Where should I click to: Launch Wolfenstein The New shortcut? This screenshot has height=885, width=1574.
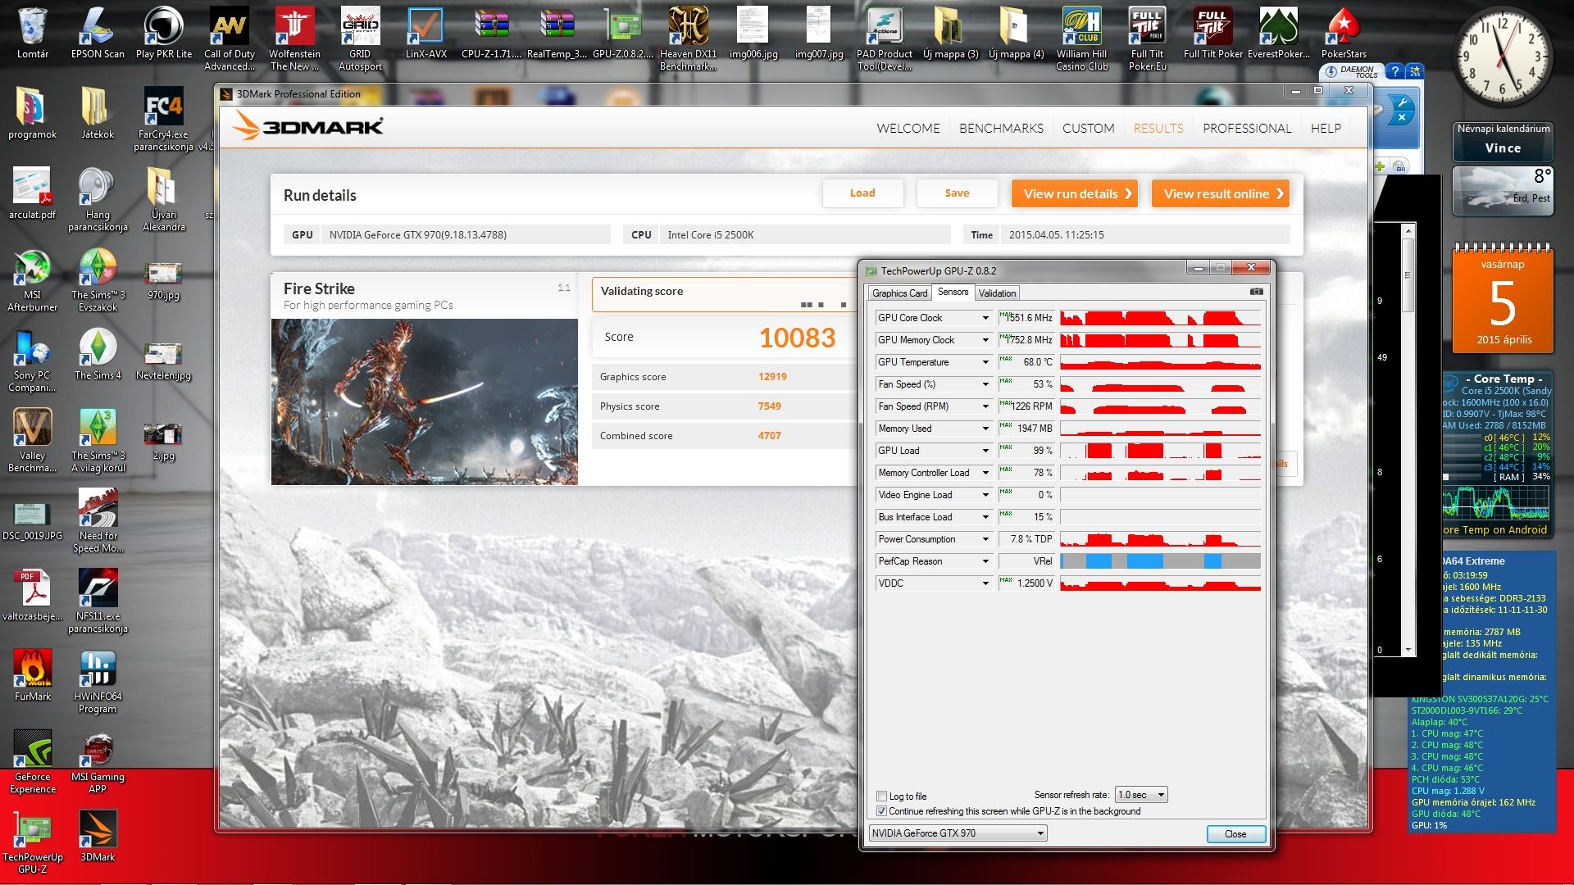pyautogui.click(x=294, y=39)
